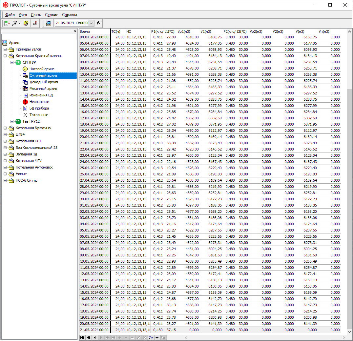Go to previous record in navigator
This screenshot has width=353, height=341.
[x=94, y=337]
